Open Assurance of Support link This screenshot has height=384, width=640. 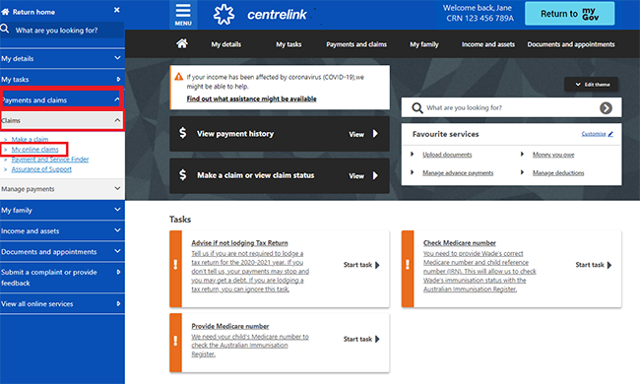coord(41,169)
